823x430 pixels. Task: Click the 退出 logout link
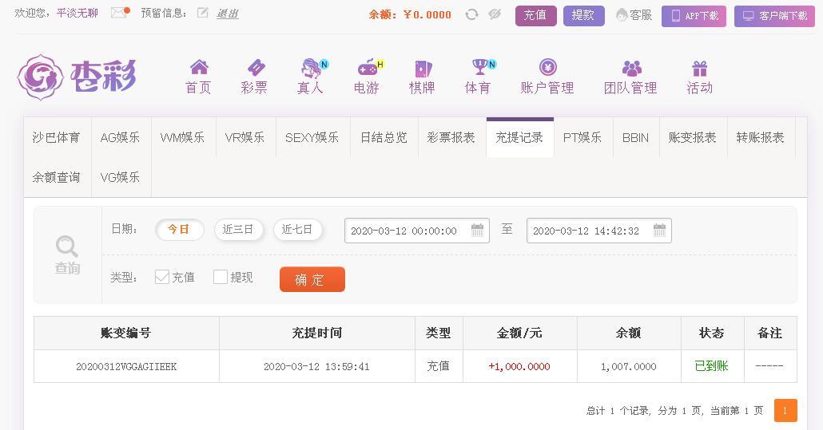pos(227,14)
